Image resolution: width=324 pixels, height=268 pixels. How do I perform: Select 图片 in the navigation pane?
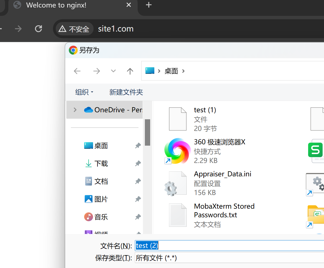101,199
